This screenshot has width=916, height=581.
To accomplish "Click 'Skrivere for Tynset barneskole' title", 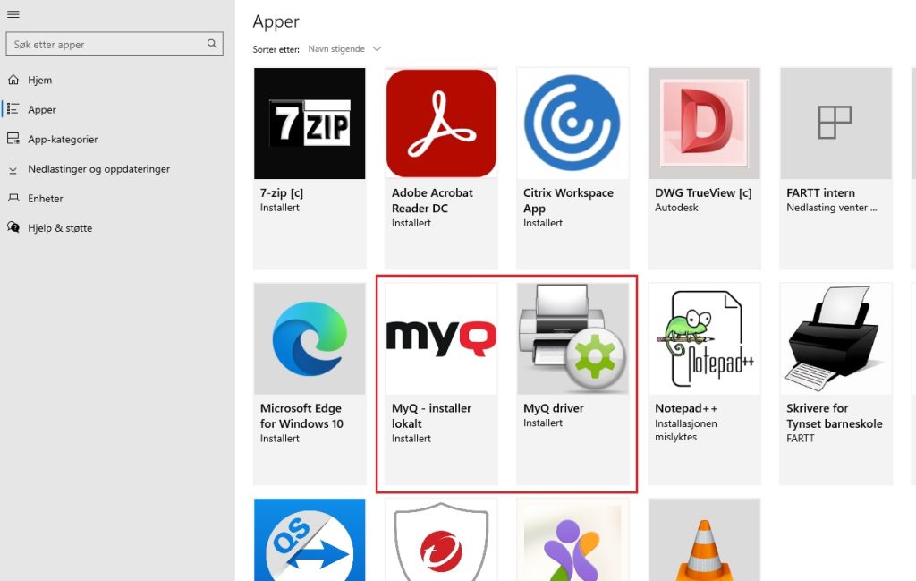I will pyautogui.click(x=835, y=415).
